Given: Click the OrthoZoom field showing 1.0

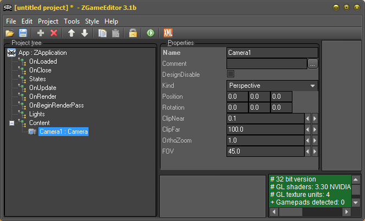Looking at the screenshot, I should 266,140.
